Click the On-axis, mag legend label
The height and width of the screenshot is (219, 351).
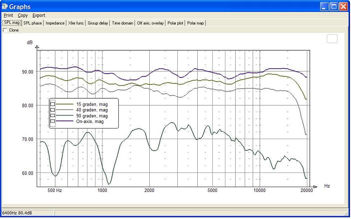click(90, 121)
